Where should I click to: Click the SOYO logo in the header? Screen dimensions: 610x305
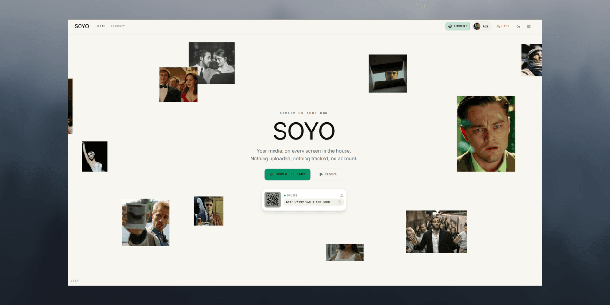(x=81, y=26)
